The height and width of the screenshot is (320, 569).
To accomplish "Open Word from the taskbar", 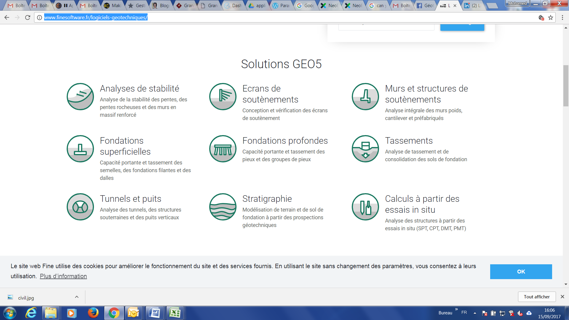I will [x=155, y=313].
